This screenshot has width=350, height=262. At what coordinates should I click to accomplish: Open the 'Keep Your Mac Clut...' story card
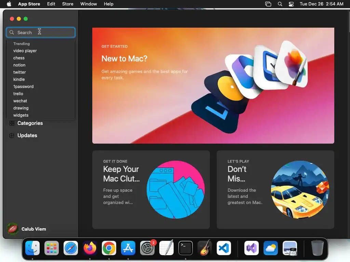click(x=151, y=190)
